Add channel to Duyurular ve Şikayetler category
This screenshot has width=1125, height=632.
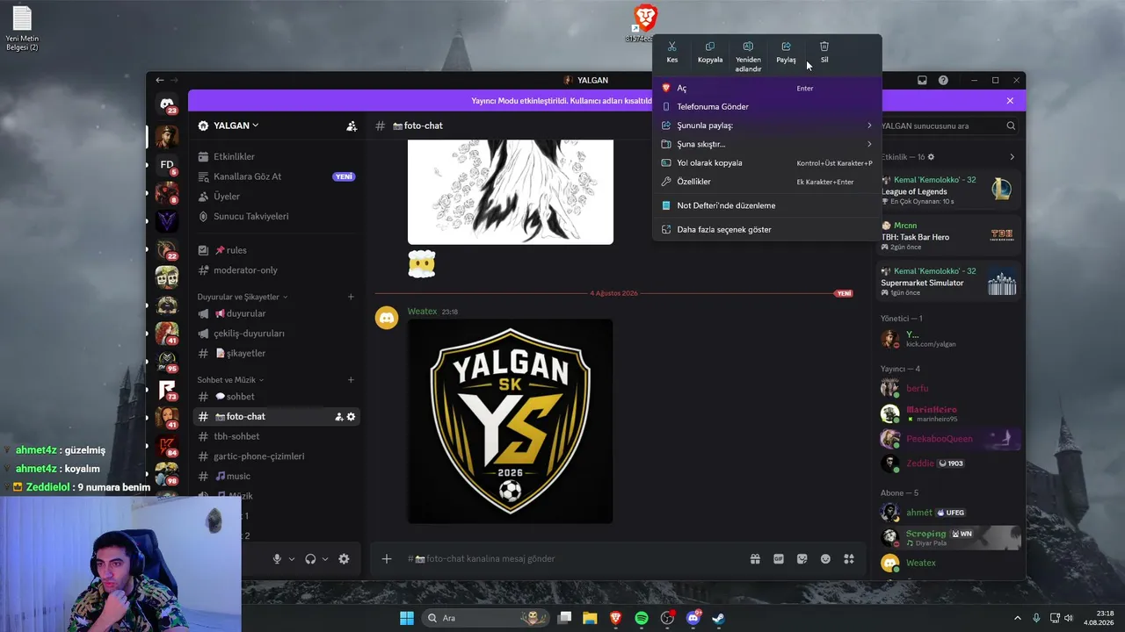(351, 297)
